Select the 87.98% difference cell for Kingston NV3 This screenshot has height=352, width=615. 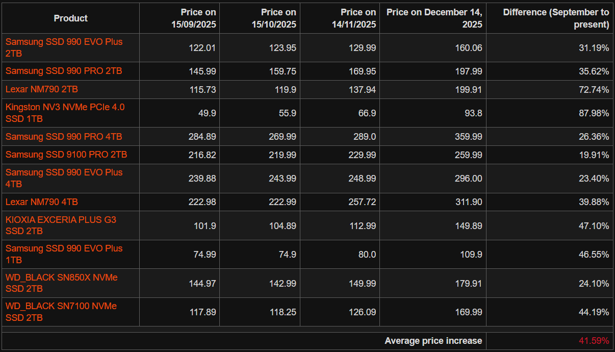tap(594, 113)
